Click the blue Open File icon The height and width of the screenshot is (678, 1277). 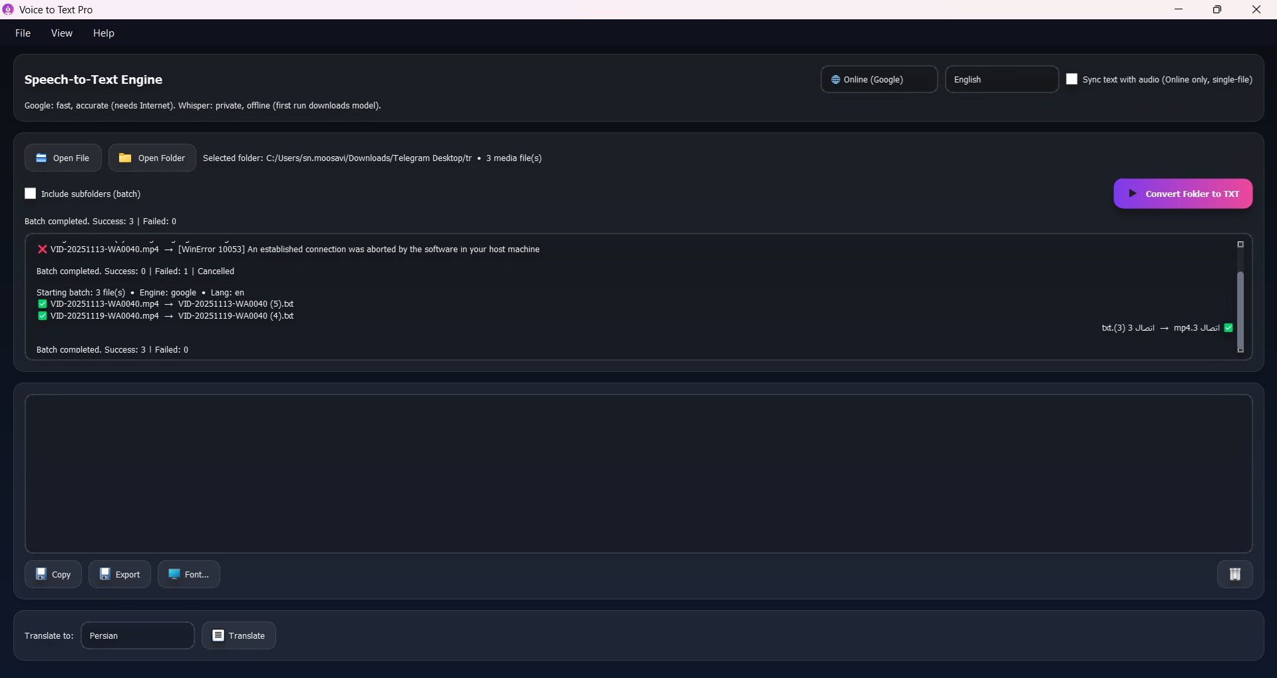point(41,158)
